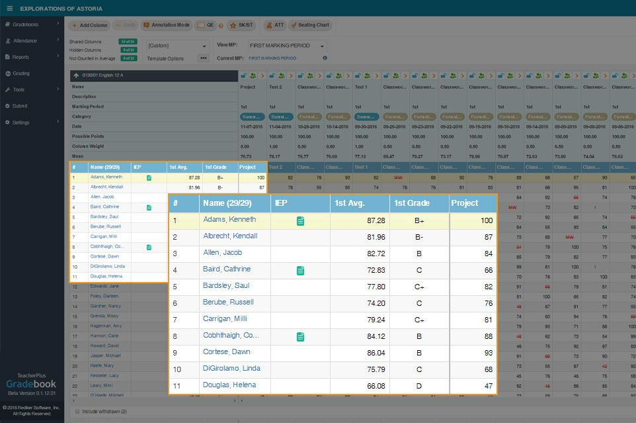Open Submit in the sidebar

click(19, 106)
